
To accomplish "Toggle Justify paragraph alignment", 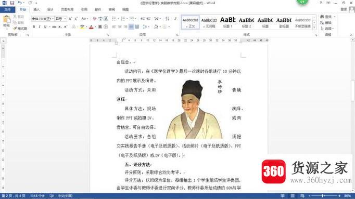I will pos(131,27).
